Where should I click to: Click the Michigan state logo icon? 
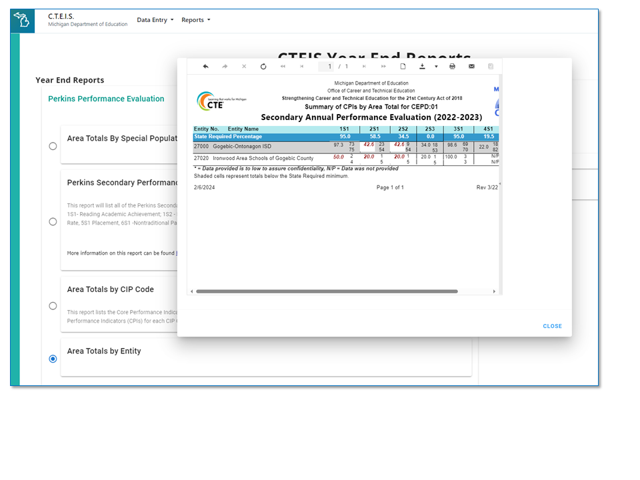coord(23,21)
